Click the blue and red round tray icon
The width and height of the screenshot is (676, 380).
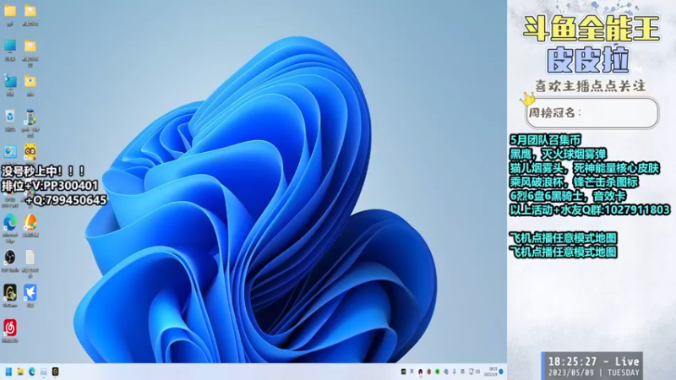coord(446,372)
